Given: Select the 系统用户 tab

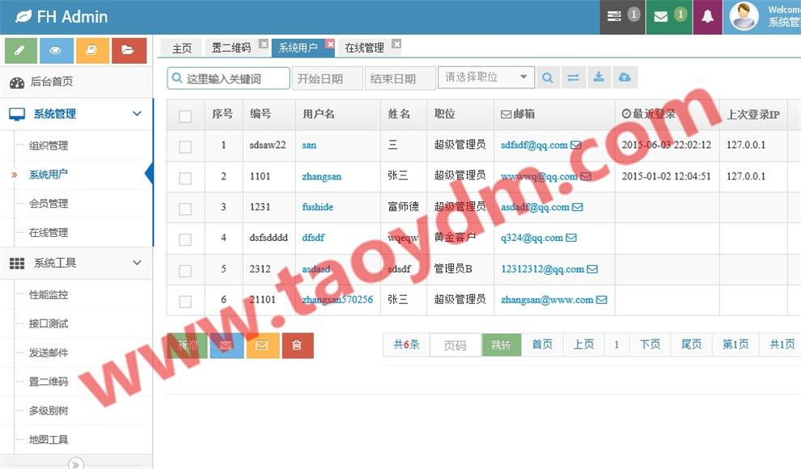Looking at the screenshot, I should click(x=298, y=48).
